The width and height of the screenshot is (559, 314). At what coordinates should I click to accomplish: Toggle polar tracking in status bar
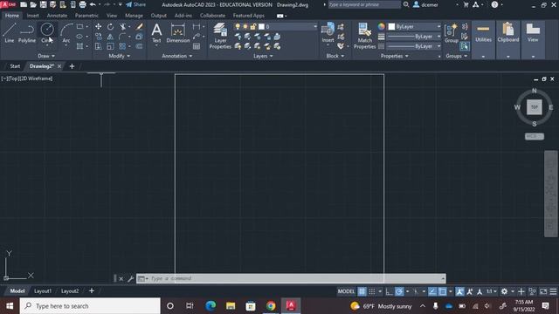[399, 291]
